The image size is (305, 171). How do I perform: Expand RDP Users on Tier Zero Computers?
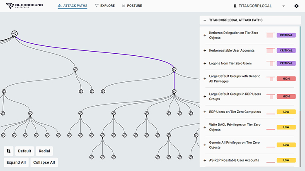(x=205, y=112)
